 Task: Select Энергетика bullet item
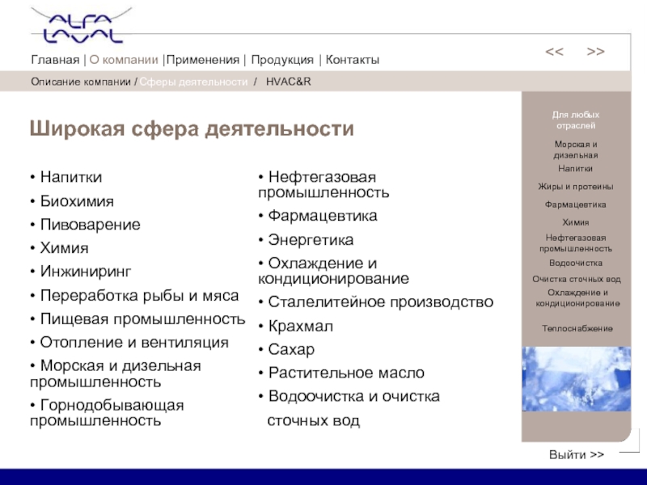(x=307, y=239)
